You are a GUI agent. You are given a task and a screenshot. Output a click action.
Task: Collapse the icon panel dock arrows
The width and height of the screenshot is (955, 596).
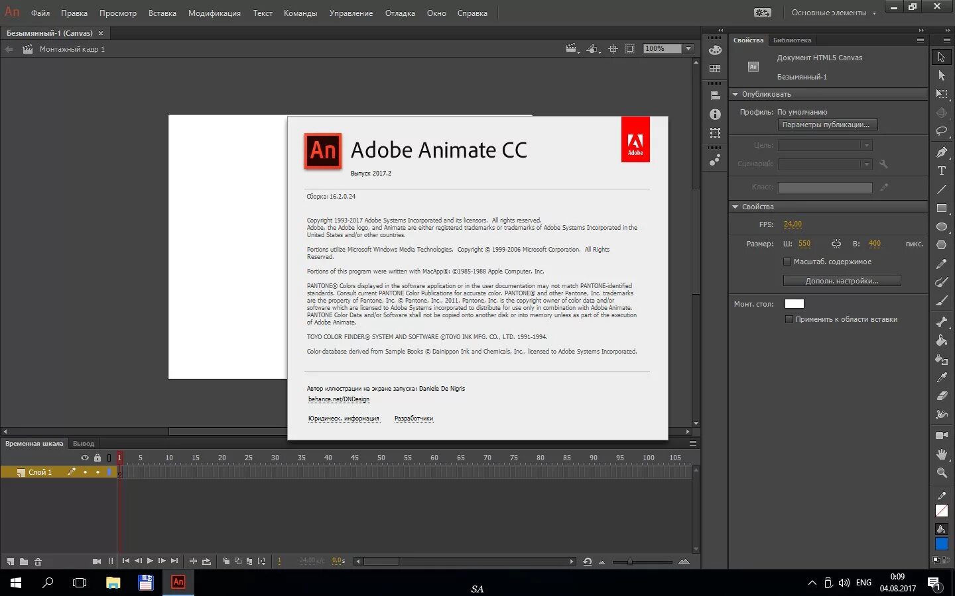tap(721, 30)
